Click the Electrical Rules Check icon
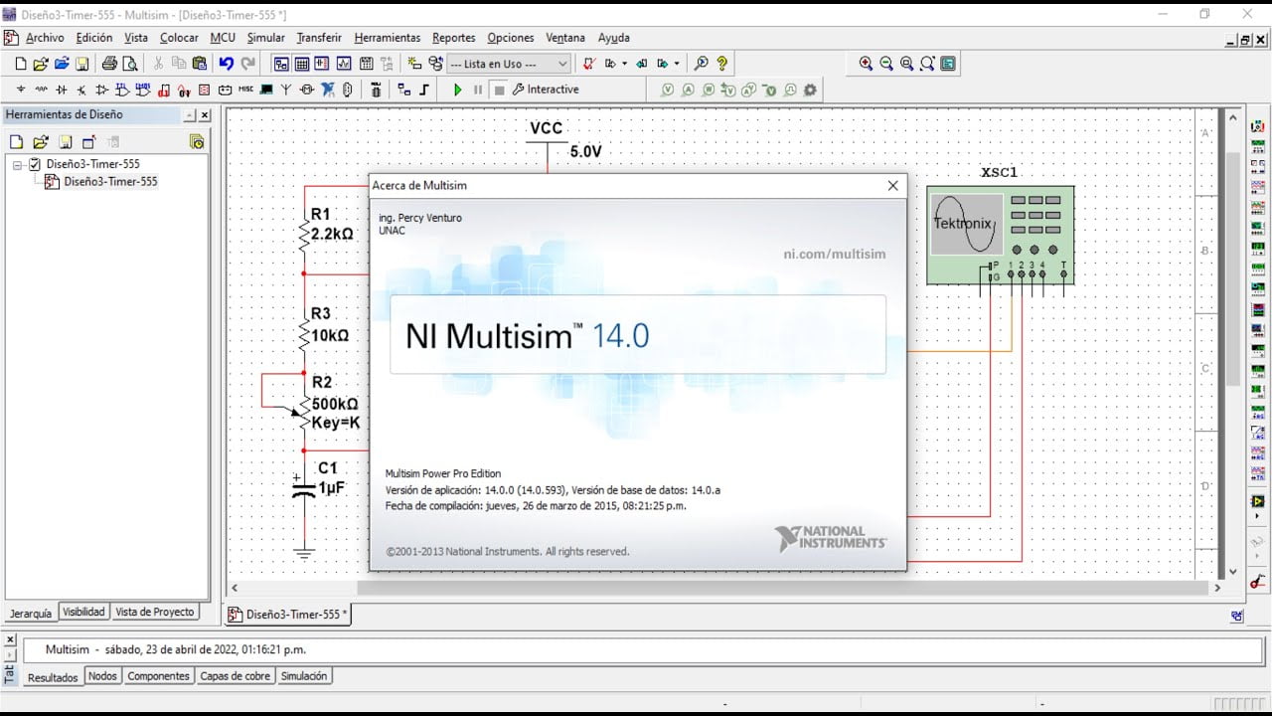 [x=590, y=63]
